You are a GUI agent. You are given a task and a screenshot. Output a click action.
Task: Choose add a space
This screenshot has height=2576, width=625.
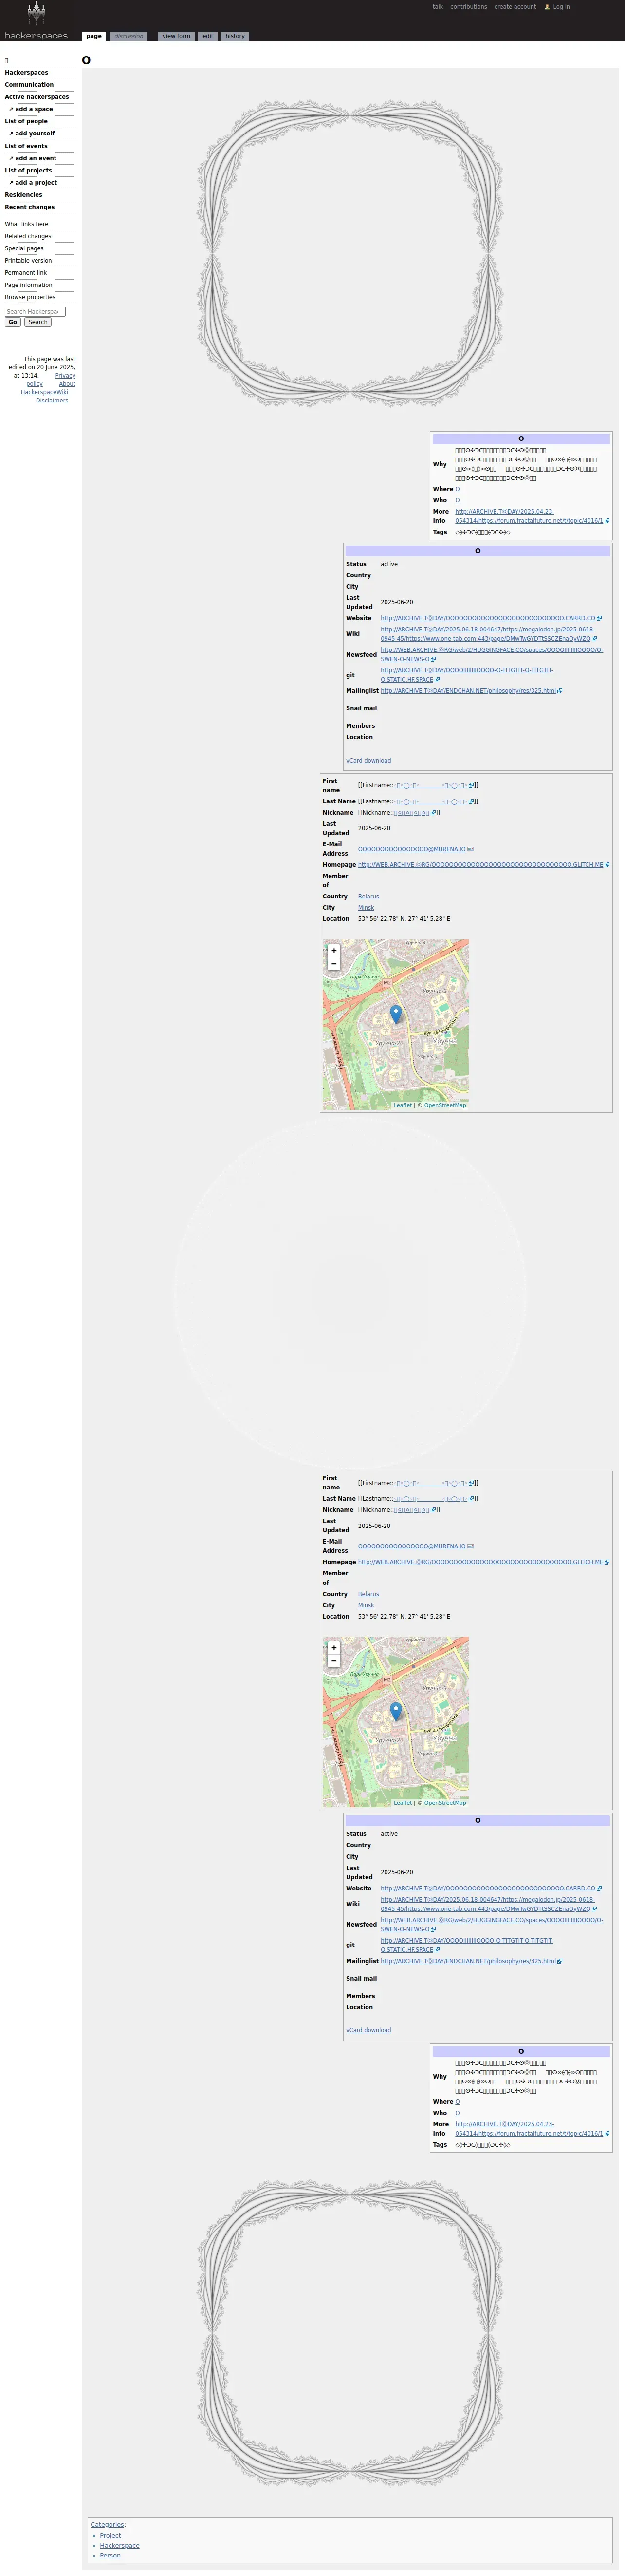point(34,109)
